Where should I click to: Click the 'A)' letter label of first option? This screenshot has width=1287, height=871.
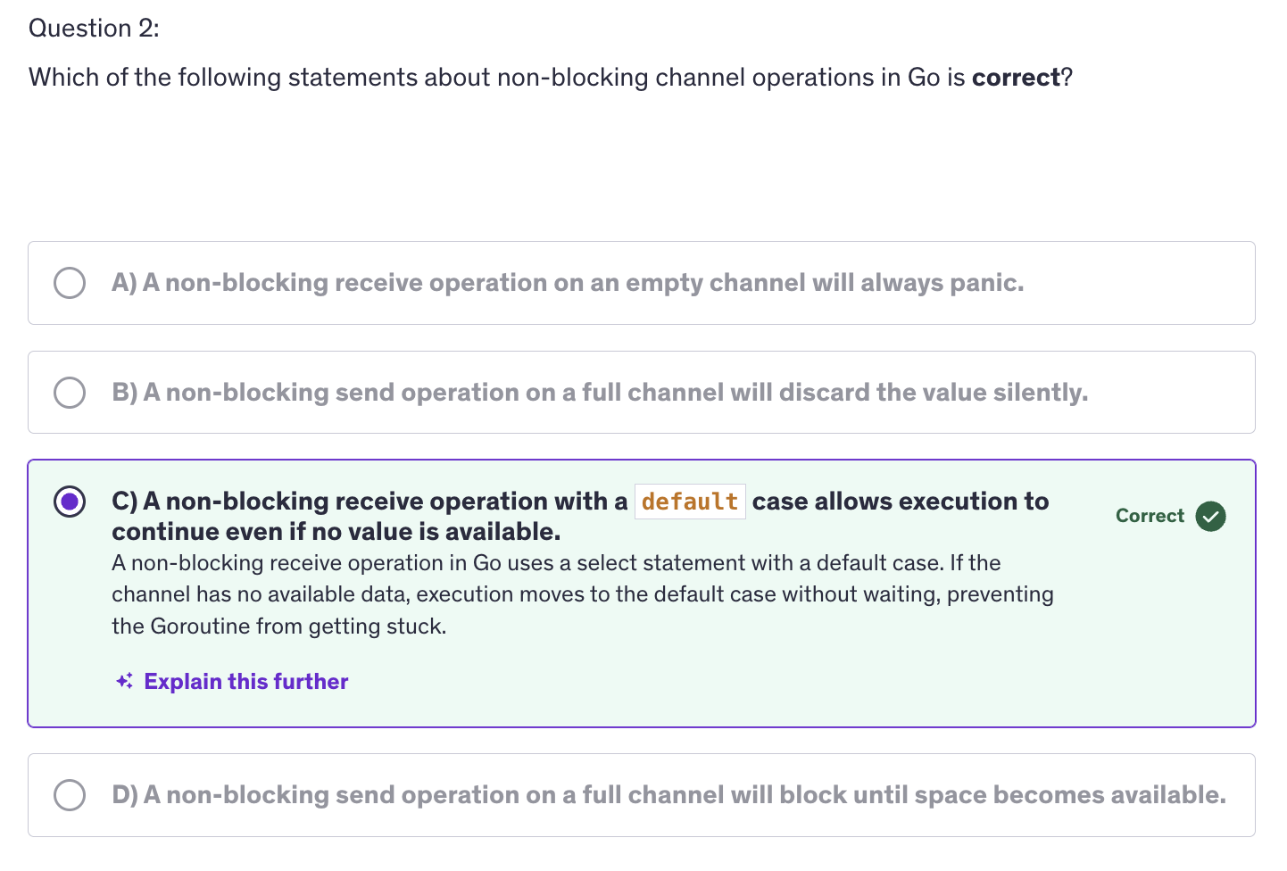[124, 283]
